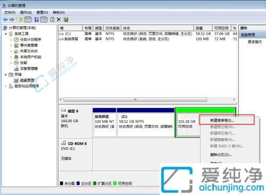Click the grey Forward arrow in toolbar
266x195 pixels.
12,20
